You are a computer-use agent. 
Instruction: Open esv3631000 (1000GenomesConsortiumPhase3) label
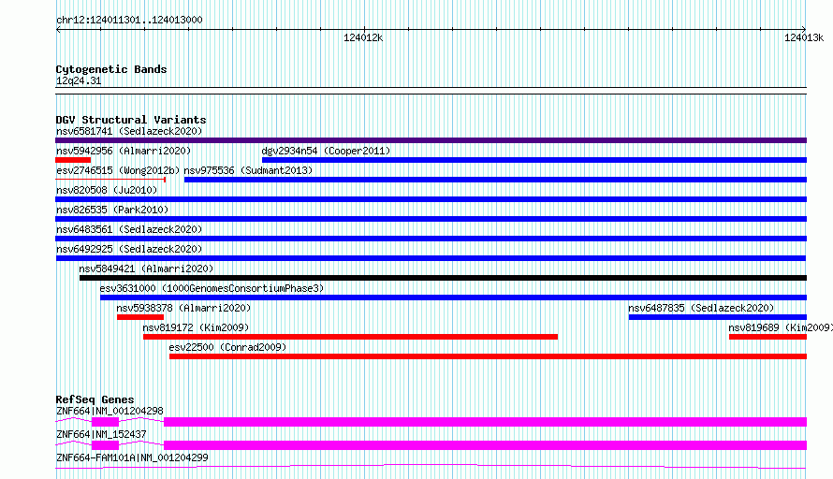pyautogui.click(x=212, y=288)
